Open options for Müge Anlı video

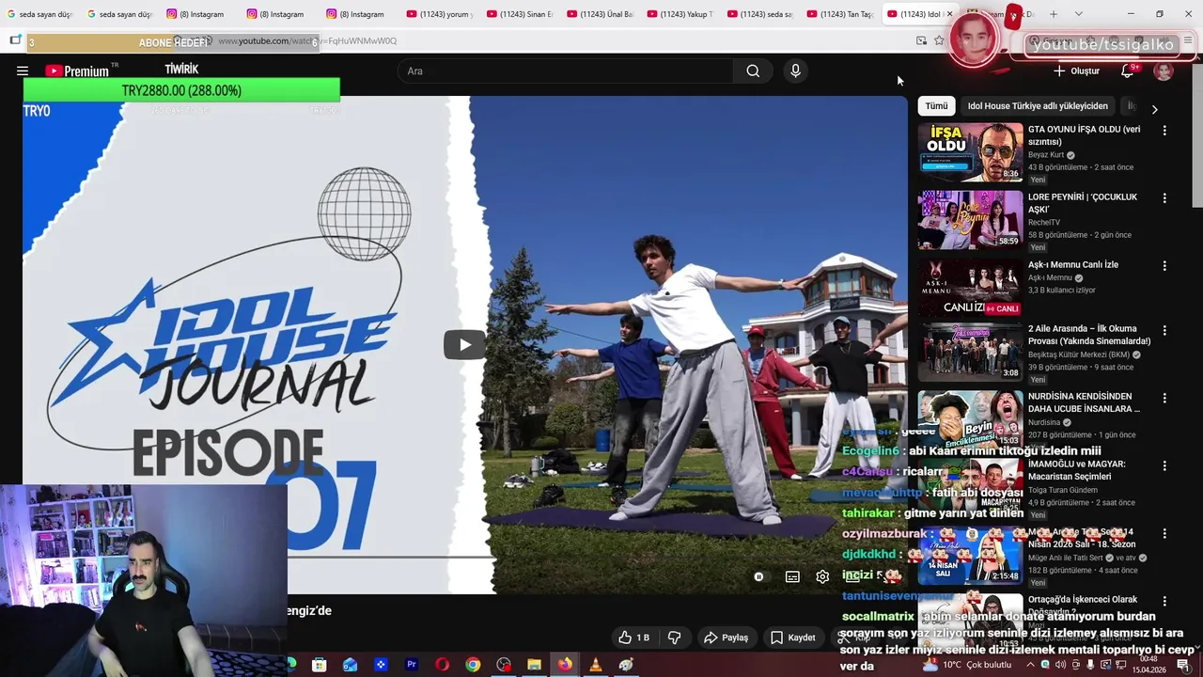click(1164, 533)
